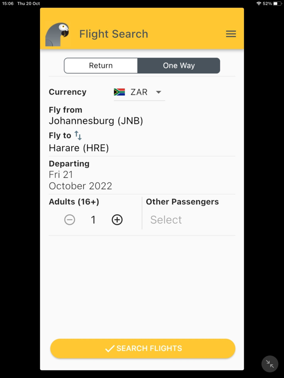Toggle departure direction with the Fly to arrows
The image size is (284, 378).
pyautogui.click(x=77, y=135)
